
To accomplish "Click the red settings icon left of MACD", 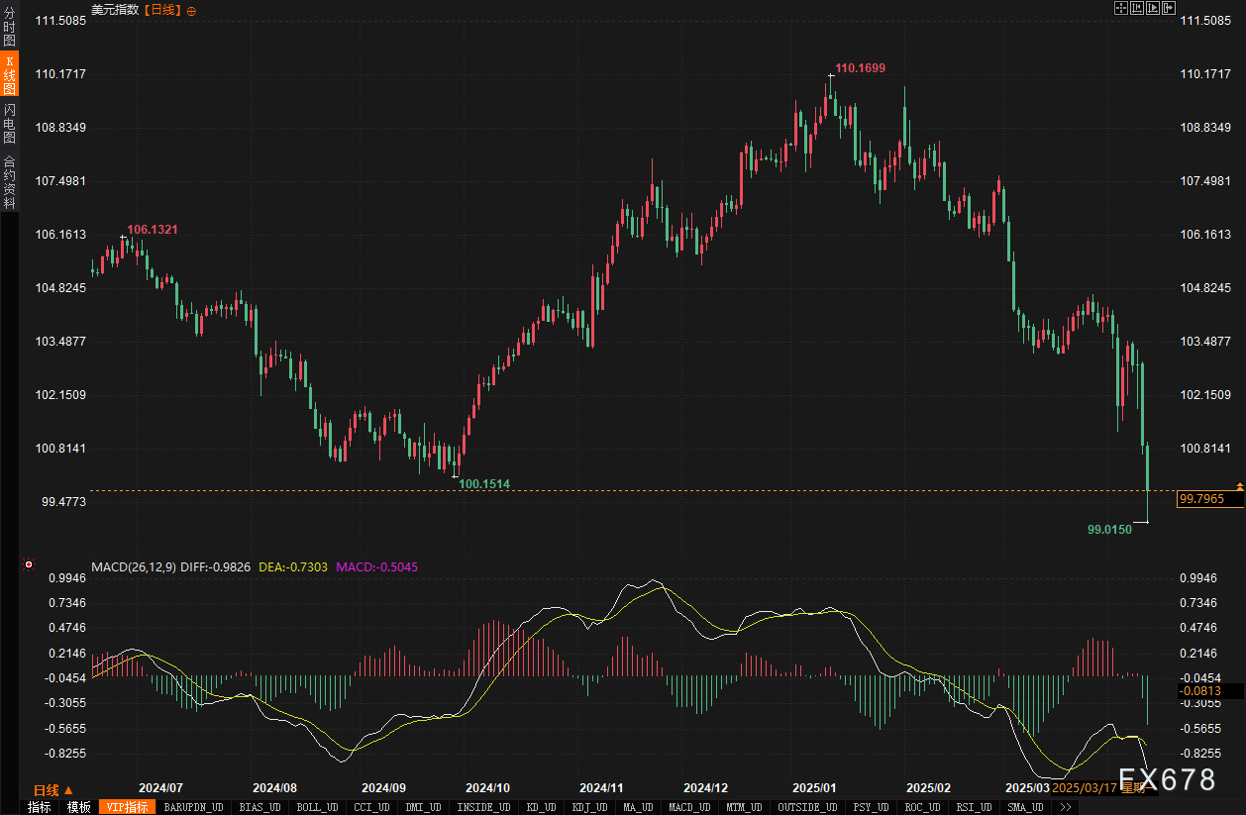I will [28, 565].
